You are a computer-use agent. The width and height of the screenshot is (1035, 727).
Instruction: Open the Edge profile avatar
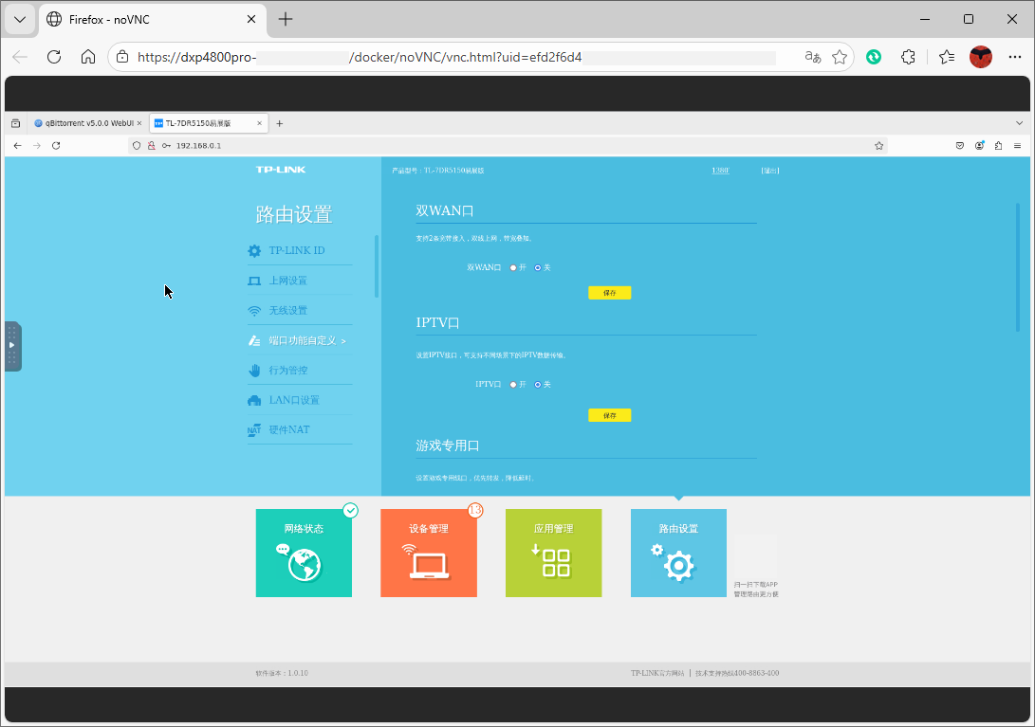(981, 58)
